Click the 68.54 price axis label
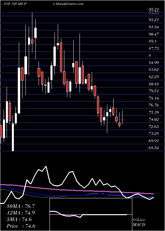 (x=154, y=148)
